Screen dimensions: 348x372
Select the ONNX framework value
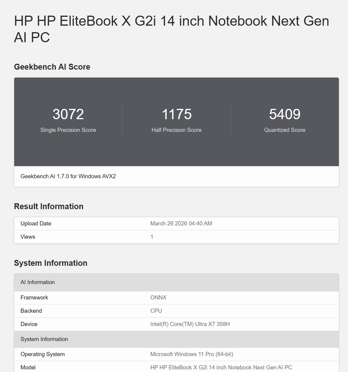pyautogui.click(x=158, y=298)
